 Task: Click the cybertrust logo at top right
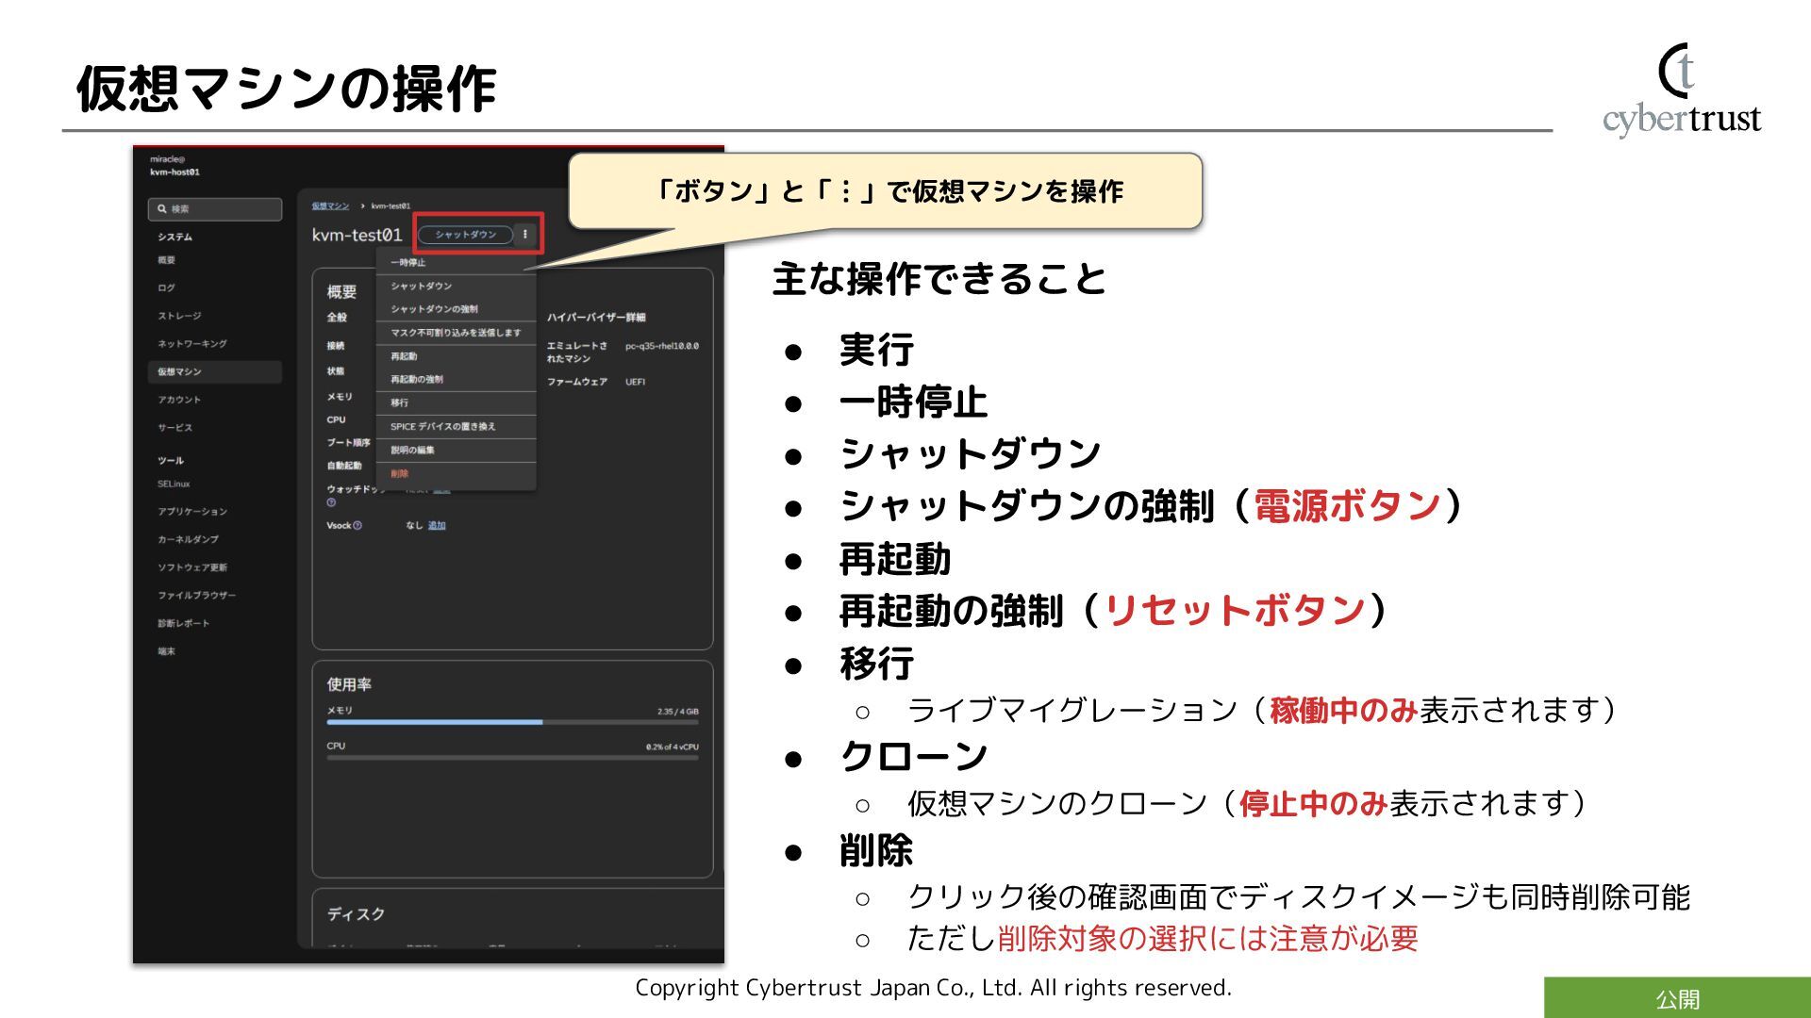(x=1681, y=91)
